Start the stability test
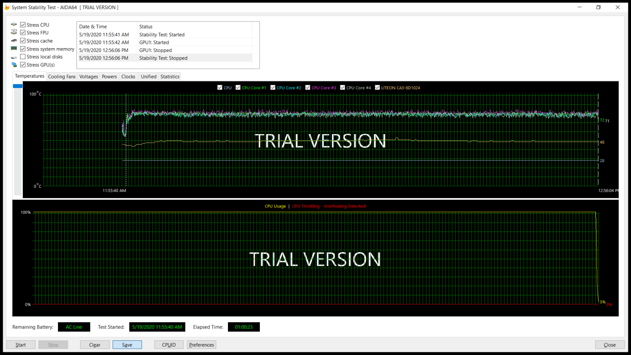Image resolution: width=631 pixels, height=355 pixels. [21, 345]
